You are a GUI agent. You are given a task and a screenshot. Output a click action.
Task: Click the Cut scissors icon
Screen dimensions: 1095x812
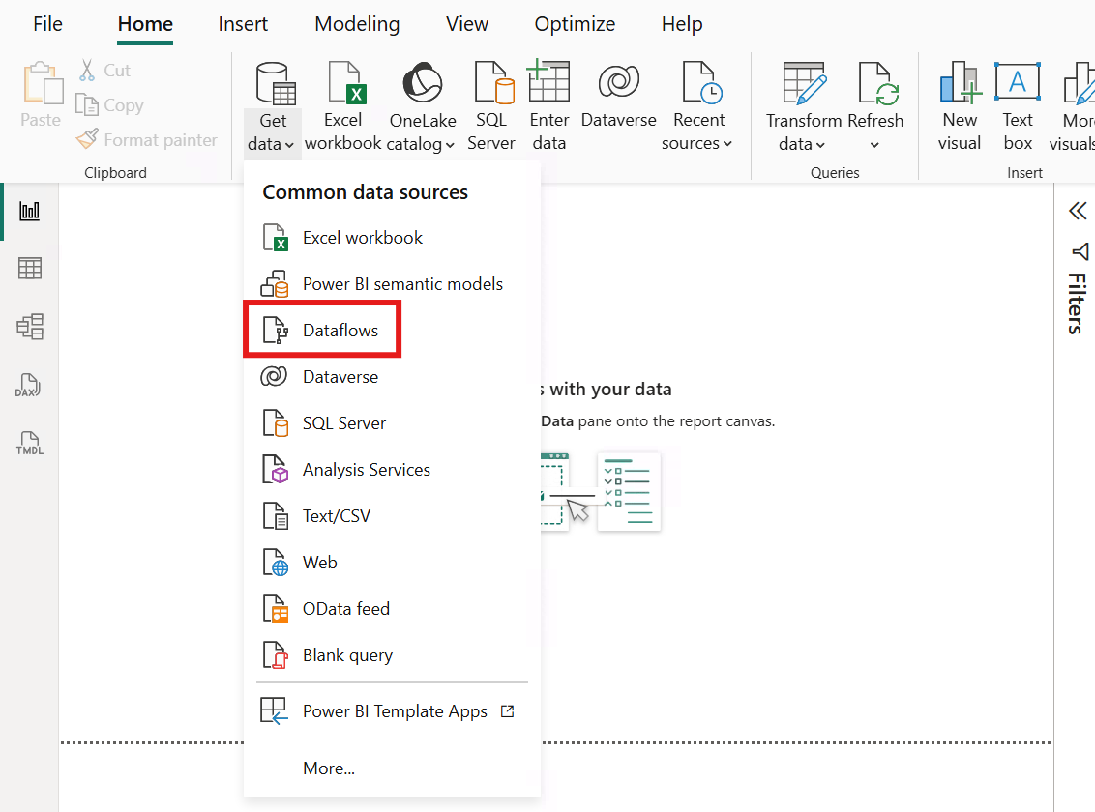pos(87,71)
